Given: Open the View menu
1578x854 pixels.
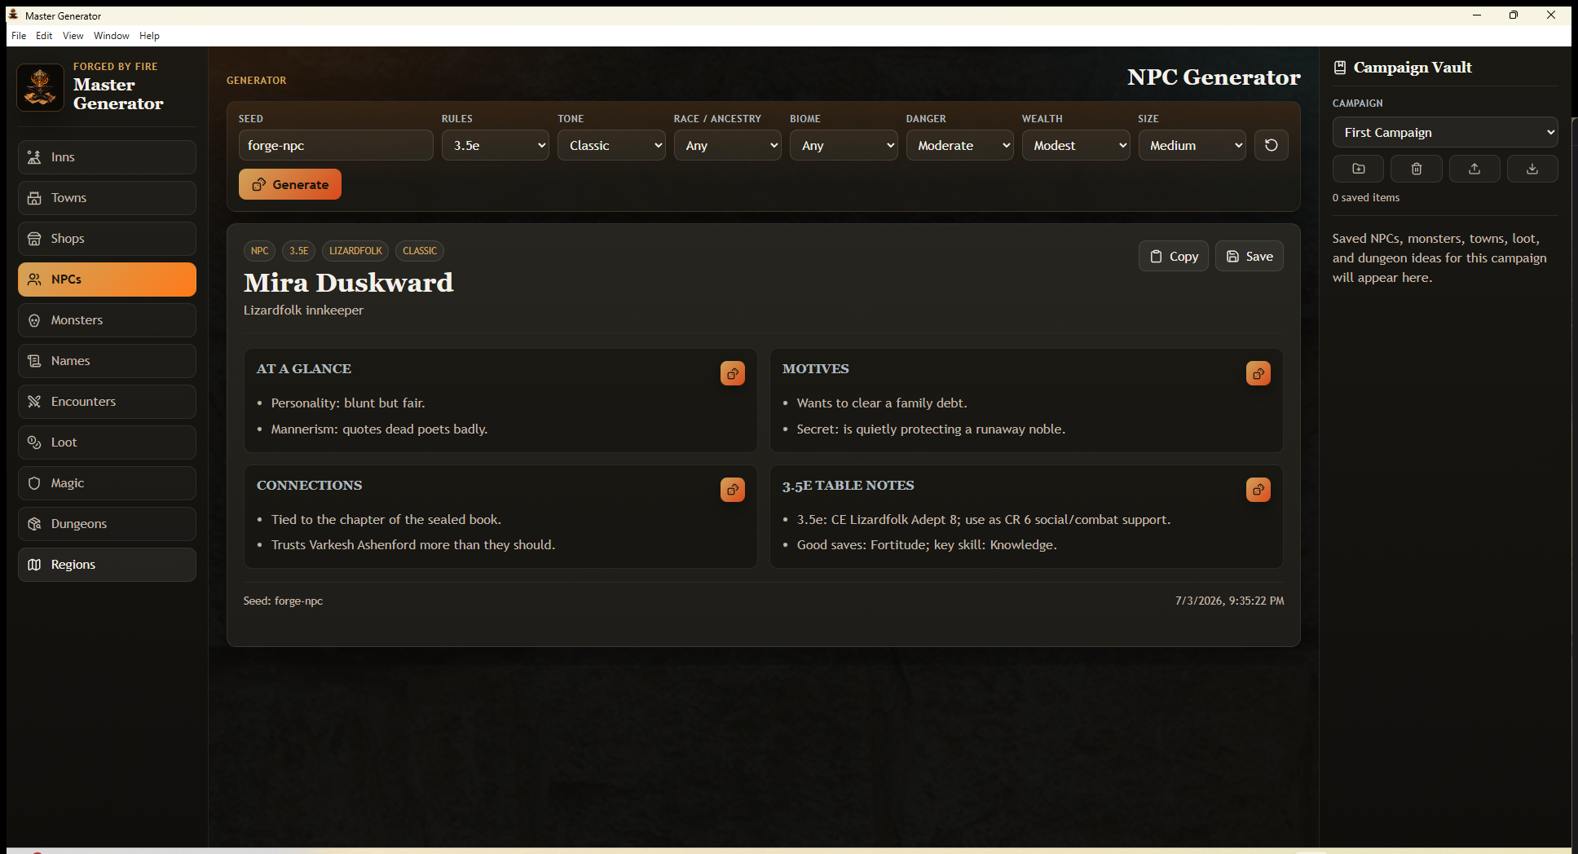Looking at the screenshot, I should point(73,36).
